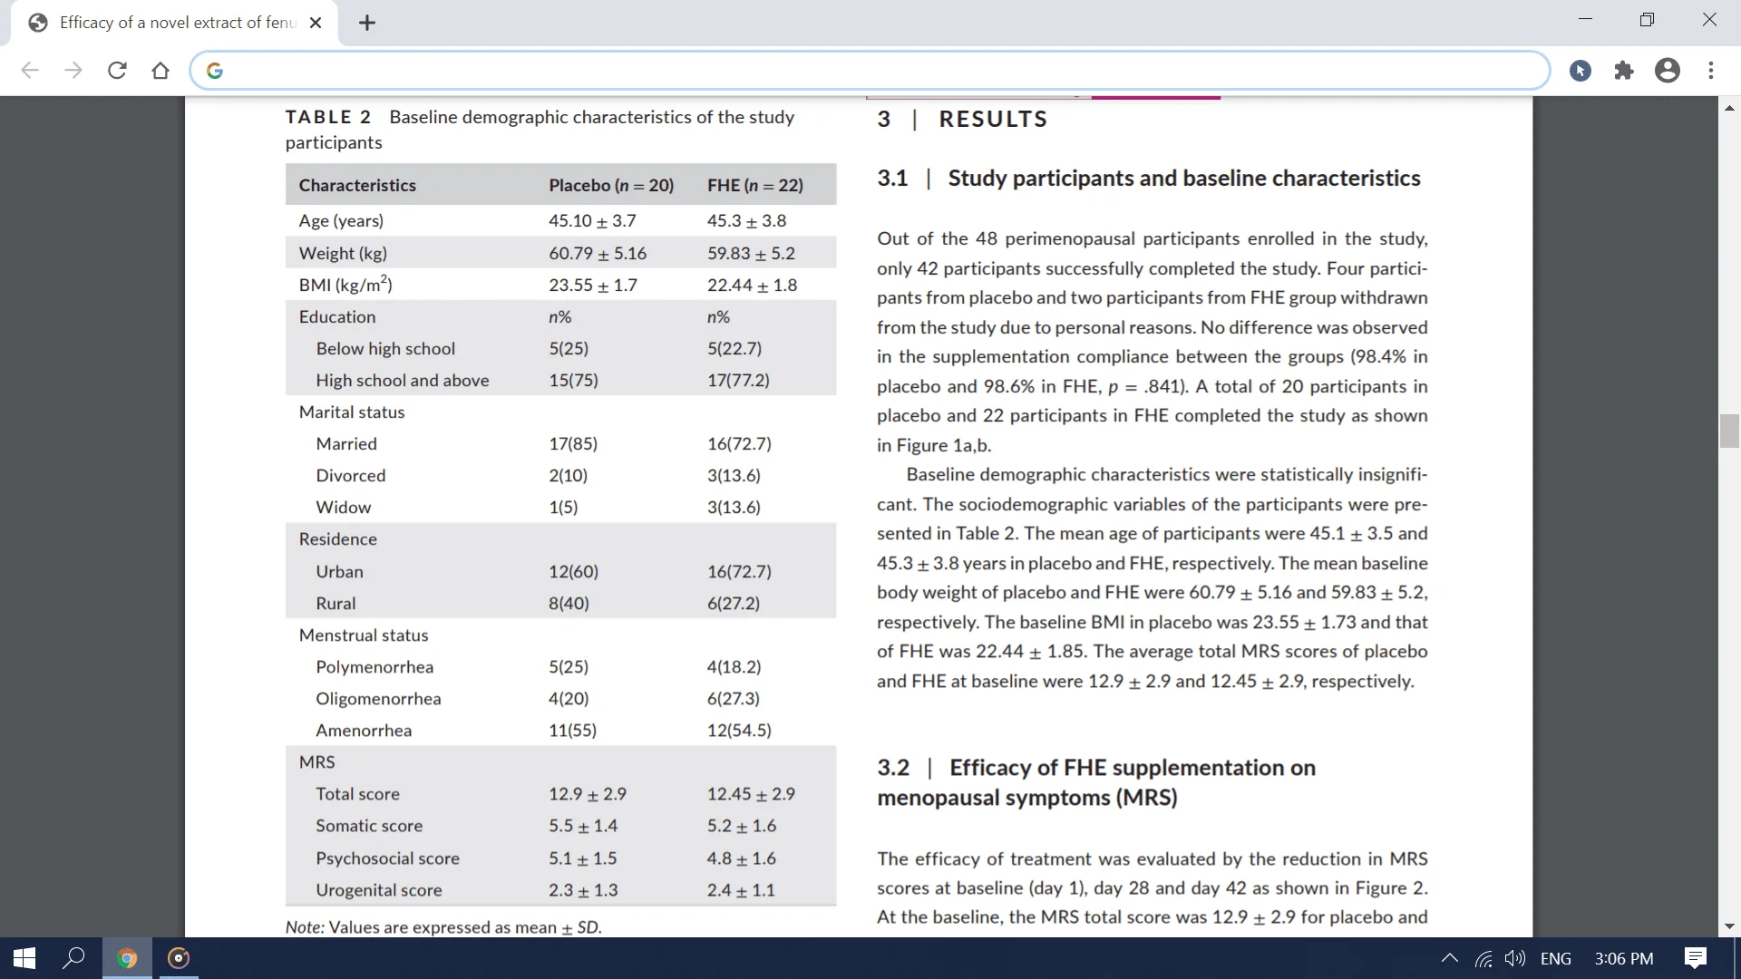Click the '6(27.2)' Rural FHE value
1741x979 pixels.
(x=734, y=603)
